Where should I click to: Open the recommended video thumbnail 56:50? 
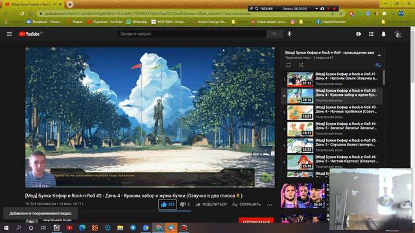[x=303, y=195]
